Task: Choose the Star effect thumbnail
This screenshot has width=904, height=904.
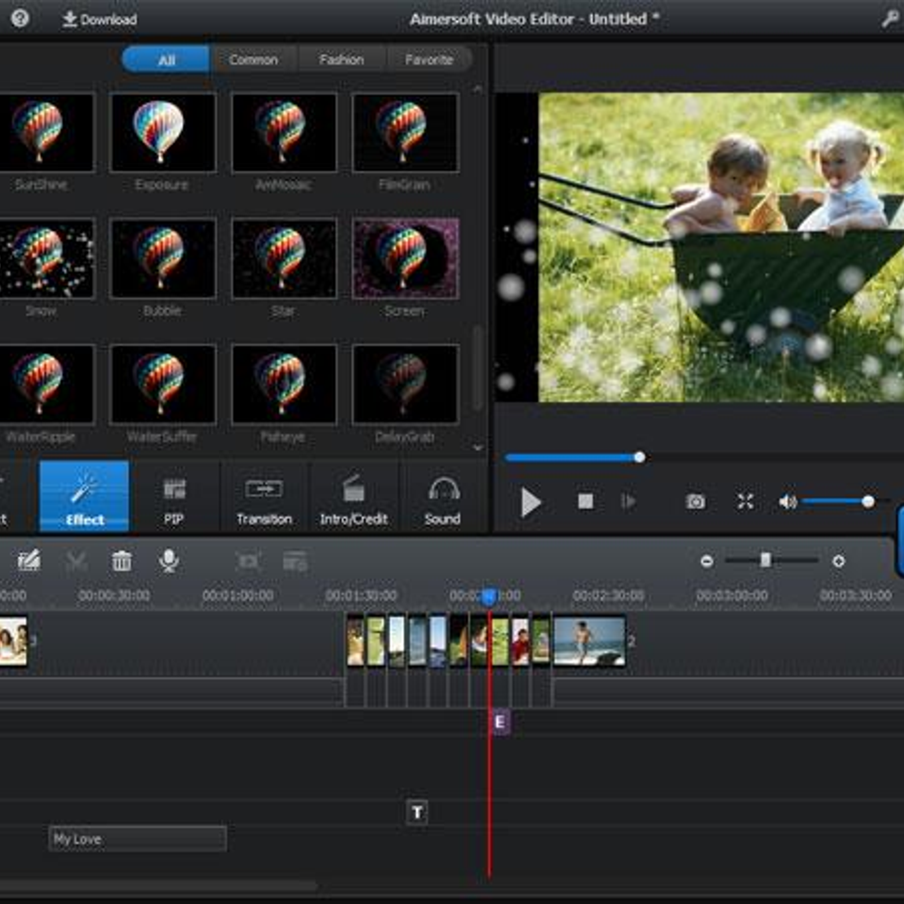Action: tap(284, 259)
